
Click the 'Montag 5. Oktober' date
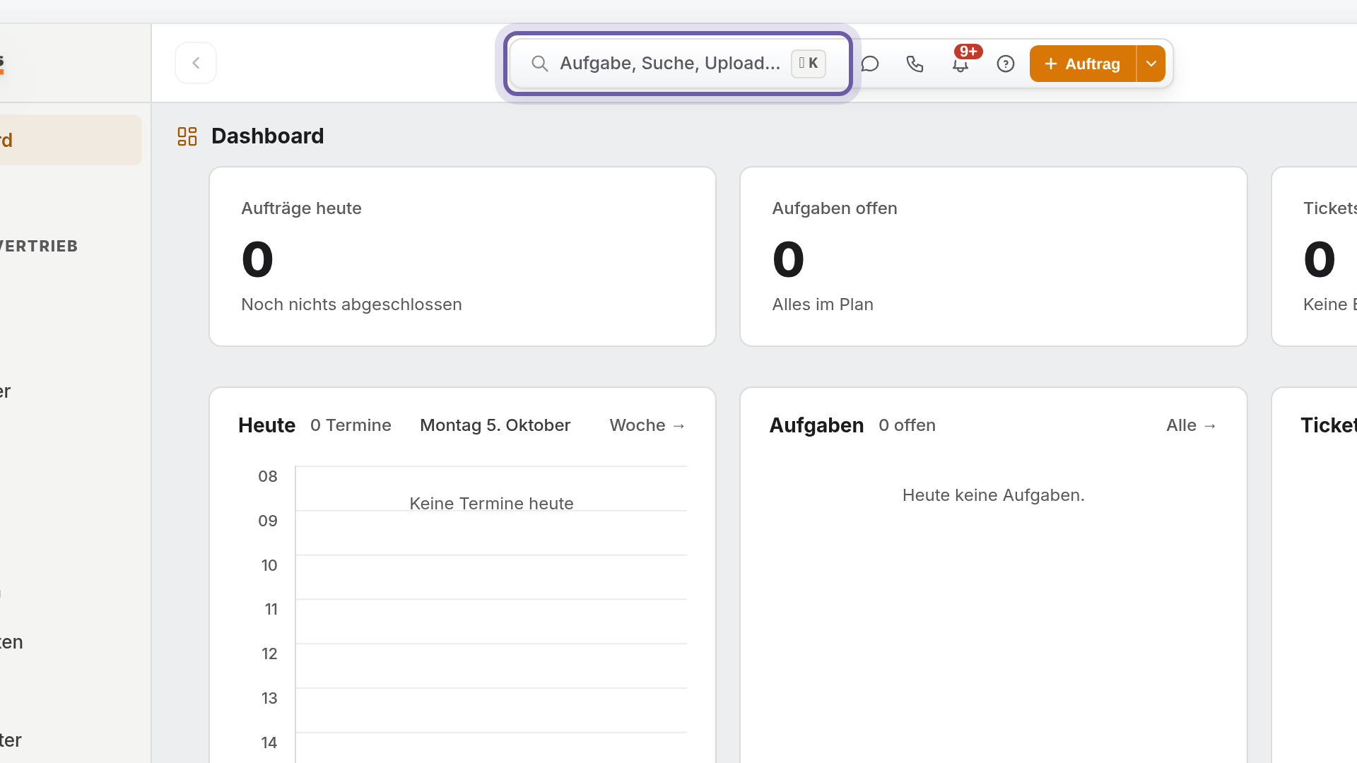(495, 425)
